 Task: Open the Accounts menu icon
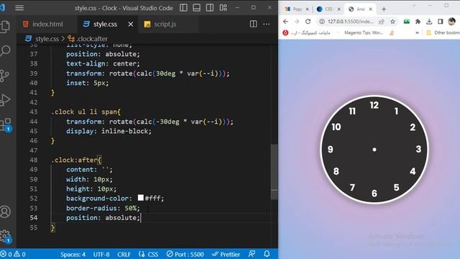click(x=5, y=212)
